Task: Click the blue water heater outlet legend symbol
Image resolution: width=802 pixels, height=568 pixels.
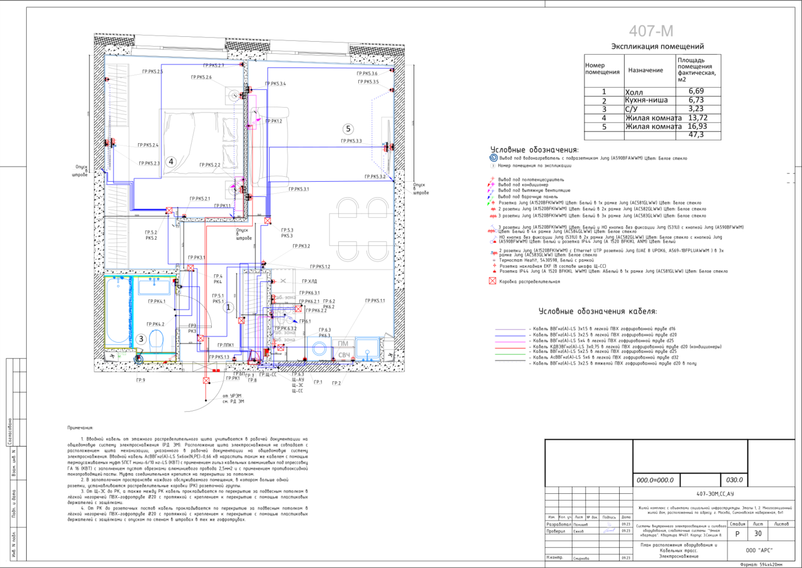Action: (x=493, y=158)
